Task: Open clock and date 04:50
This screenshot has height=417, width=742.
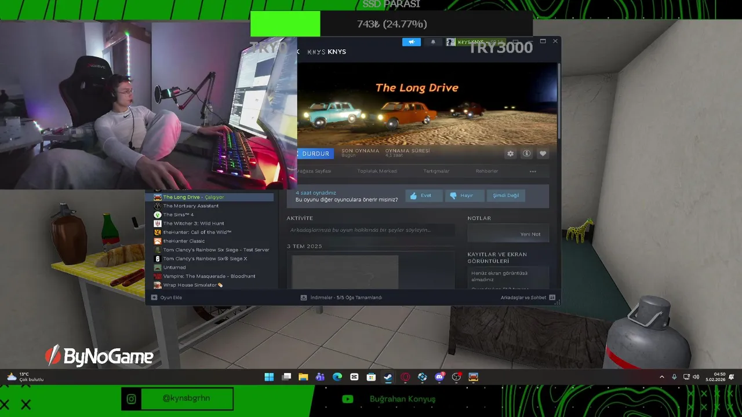Action: (715, 377)
